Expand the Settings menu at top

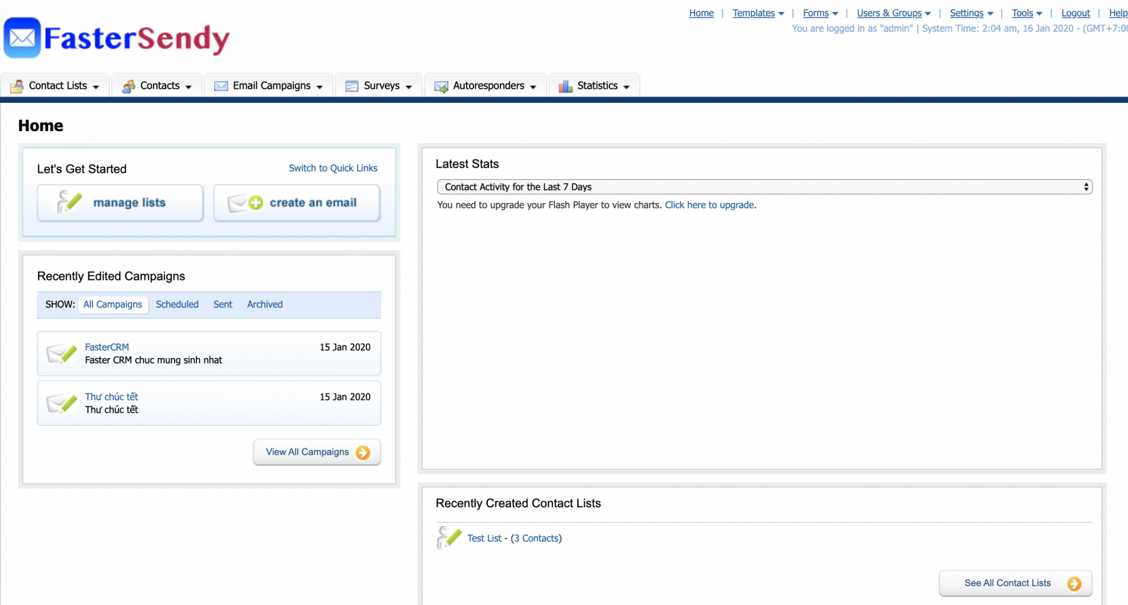[971, 13]
